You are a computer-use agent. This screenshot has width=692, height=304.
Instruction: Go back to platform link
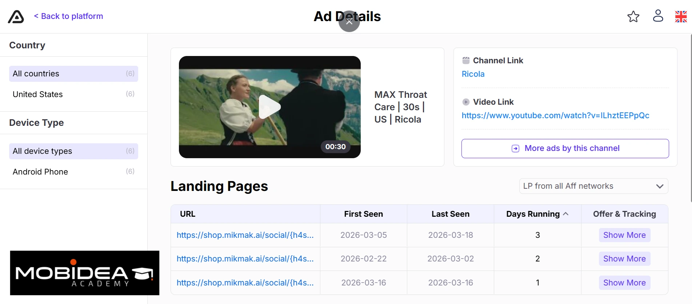68,16
